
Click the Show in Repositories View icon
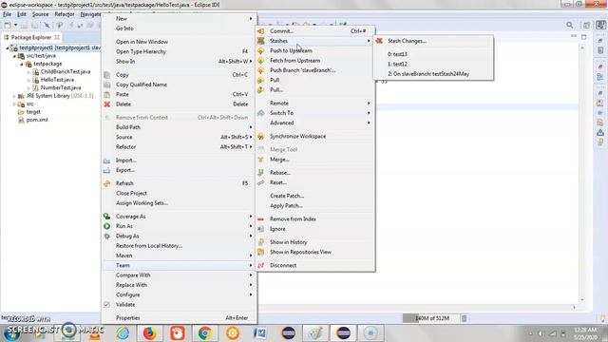click(261, 252)
